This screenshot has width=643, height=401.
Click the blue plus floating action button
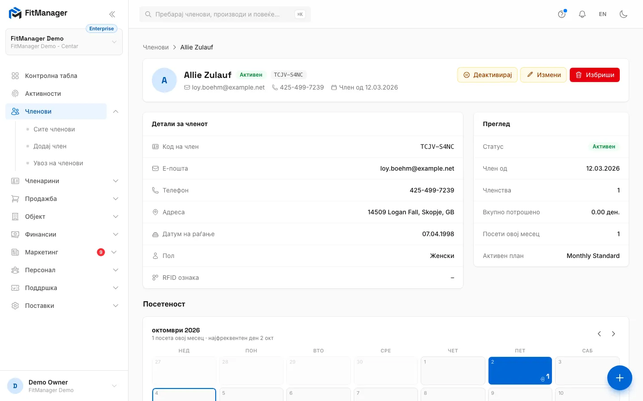pyautogui.click(x=619, y=378)
